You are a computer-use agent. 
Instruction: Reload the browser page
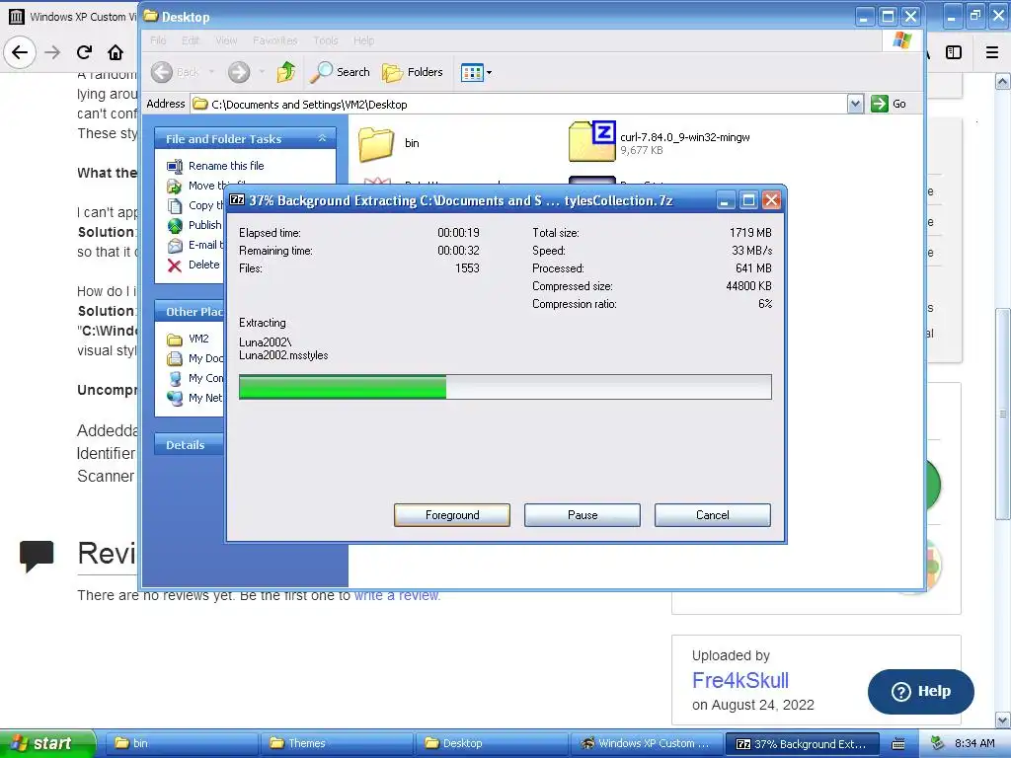(x=84, y=52)
